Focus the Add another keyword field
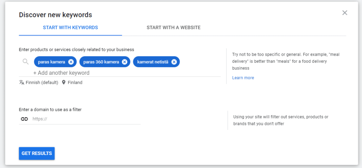Screen dimensions: 362x168 62,73
